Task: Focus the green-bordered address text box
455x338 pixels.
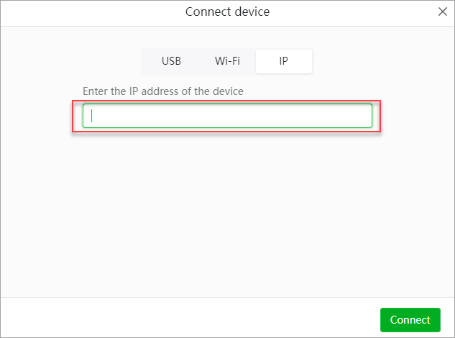Action: point(227,116)
